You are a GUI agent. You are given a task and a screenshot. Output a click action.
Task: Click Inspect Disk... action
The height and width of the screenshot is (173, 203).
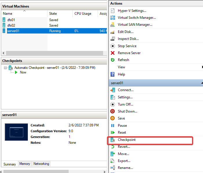coord(128,39)
